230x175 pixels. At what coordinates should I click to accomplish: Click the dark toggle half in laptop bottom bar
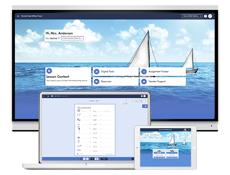coord(92,159)
